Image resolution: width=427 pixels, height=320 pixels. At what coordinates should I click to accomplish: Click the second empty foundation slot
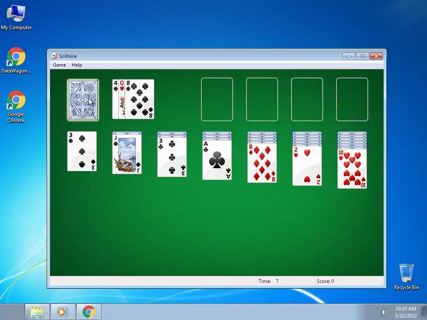(x=262, y=99)
